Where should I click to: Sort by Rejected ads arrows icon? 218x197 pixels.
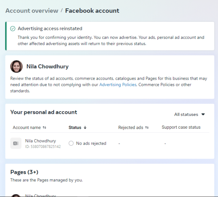tap(147, 128)
